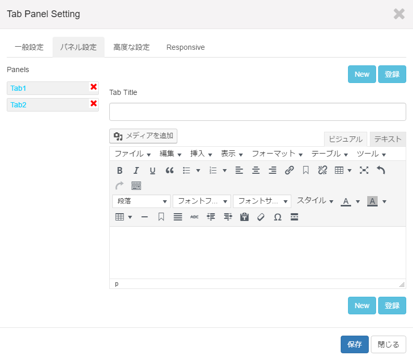This screenshot has width=413, height=360.
Task: Delete Tab1 panel with red X
Action: pos(94,87)
